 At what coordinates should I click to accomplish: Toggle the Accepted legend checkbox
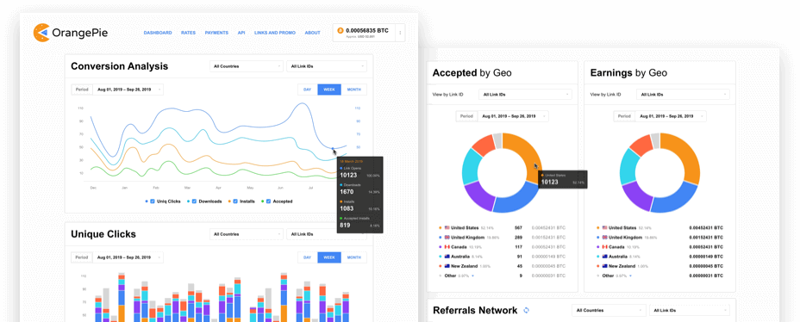click(x=269, y=201)
